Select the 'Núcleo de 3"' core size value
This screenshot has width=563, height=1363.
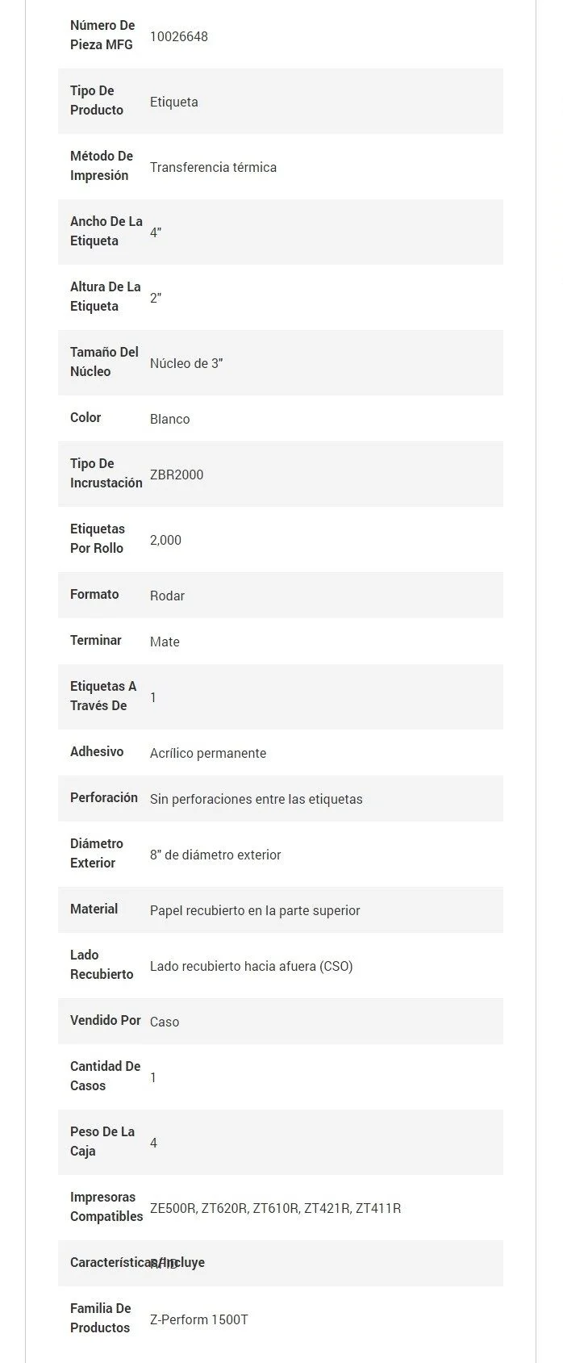point(186,363)
